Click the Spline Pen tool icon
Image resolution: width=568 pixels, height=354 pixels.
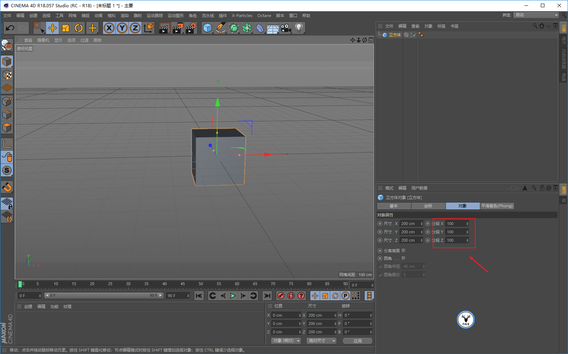click(x=221, y=28)
